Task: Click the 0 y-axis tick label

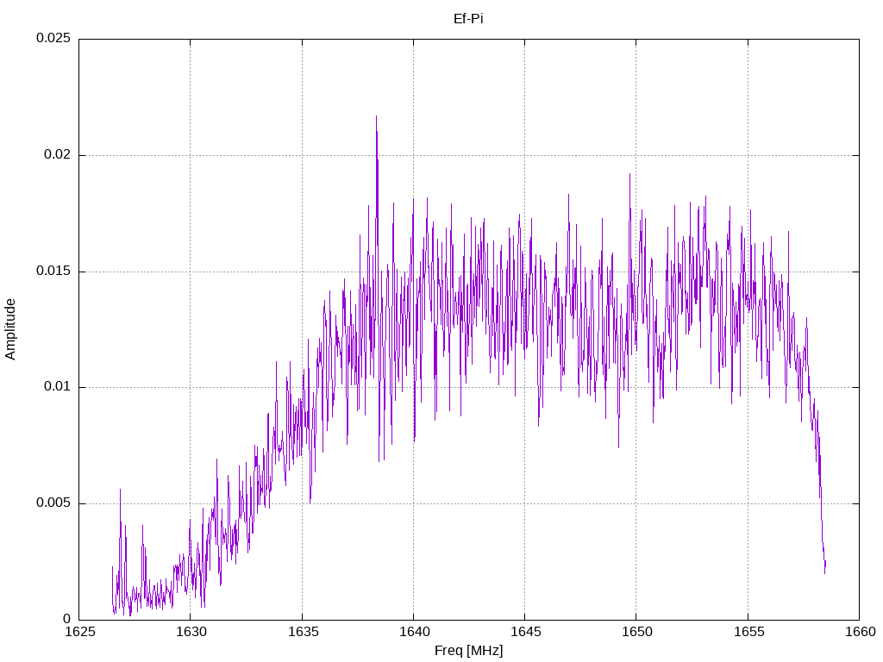Action: 67,619
